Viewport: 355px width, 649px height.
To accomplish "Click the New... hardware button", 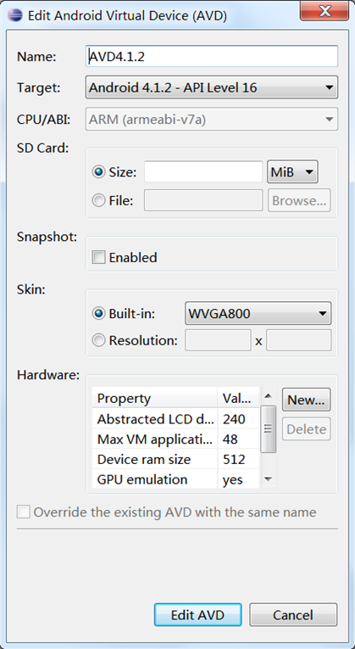I will click(x=306, y=400).
